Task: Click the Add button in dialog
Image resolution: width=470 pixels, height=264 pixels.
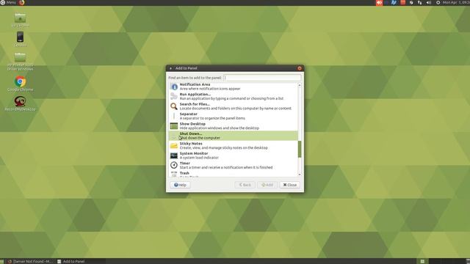Action: tap(267, 185)
